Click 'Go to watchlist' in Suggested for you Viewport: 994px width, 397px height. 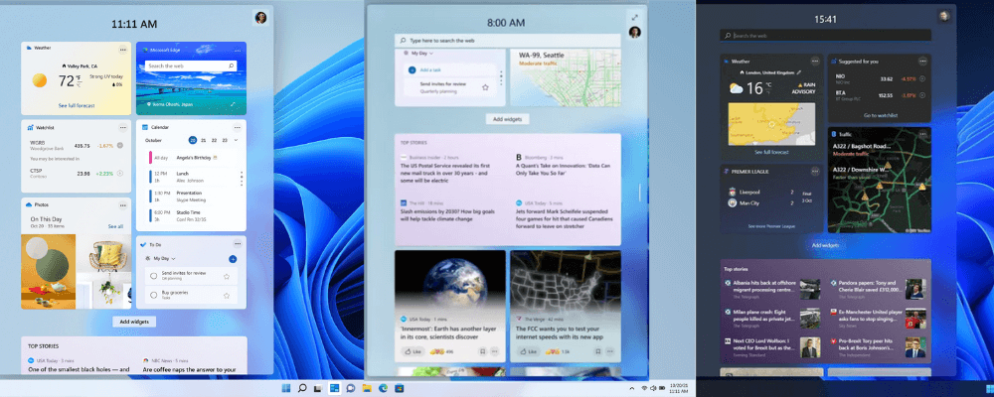(882, 115)
